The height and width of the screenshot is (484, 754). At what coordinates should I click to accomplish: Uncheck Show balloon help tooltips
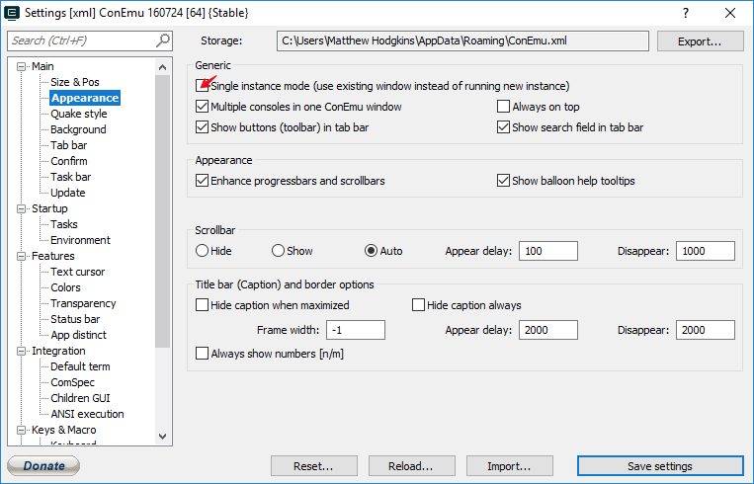tap(504, 181)
